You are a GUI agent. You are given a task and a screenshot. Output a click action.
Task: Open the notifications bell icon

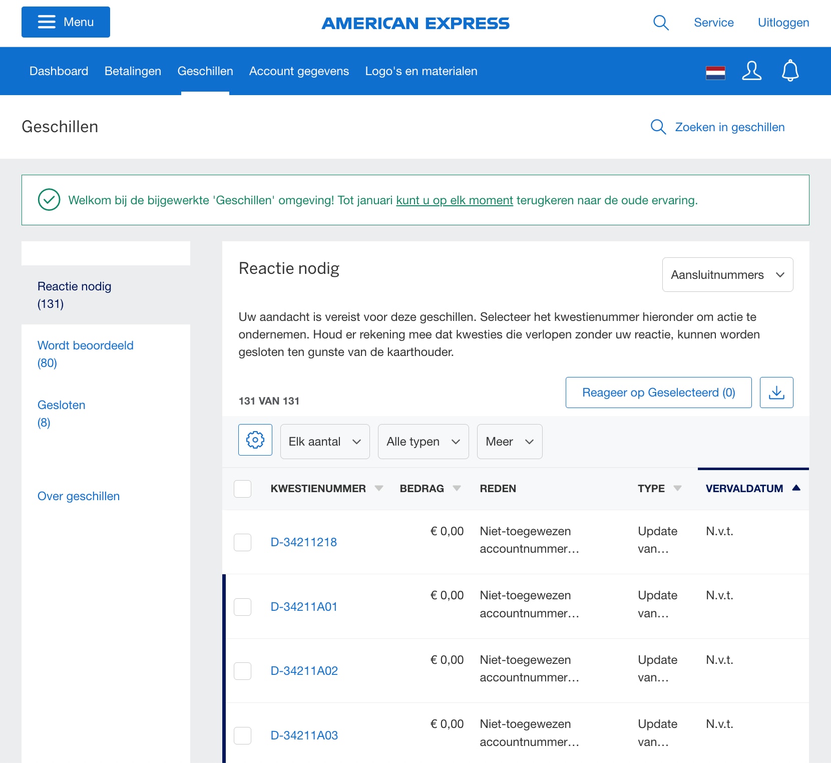[790, 71]
